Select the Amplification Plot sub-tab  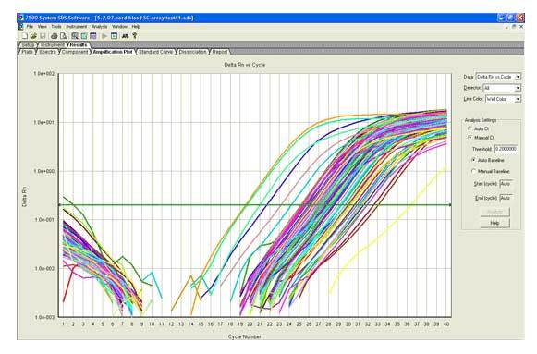coord(113,52)
